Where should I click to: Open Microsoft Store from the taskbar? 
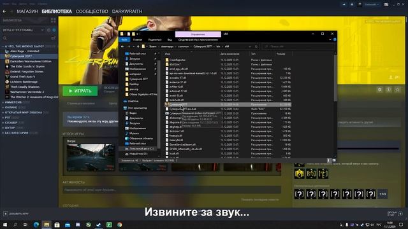pyautogui.click(x=57, y=225)
